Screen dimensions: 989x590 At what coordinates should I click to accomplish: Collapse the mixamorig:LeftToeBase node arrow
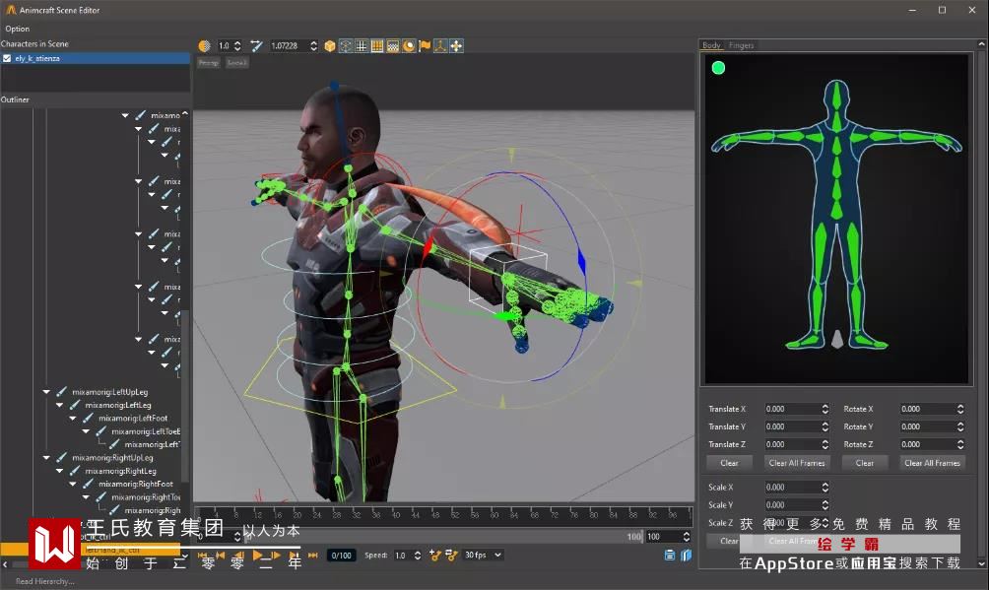point(87,431)
